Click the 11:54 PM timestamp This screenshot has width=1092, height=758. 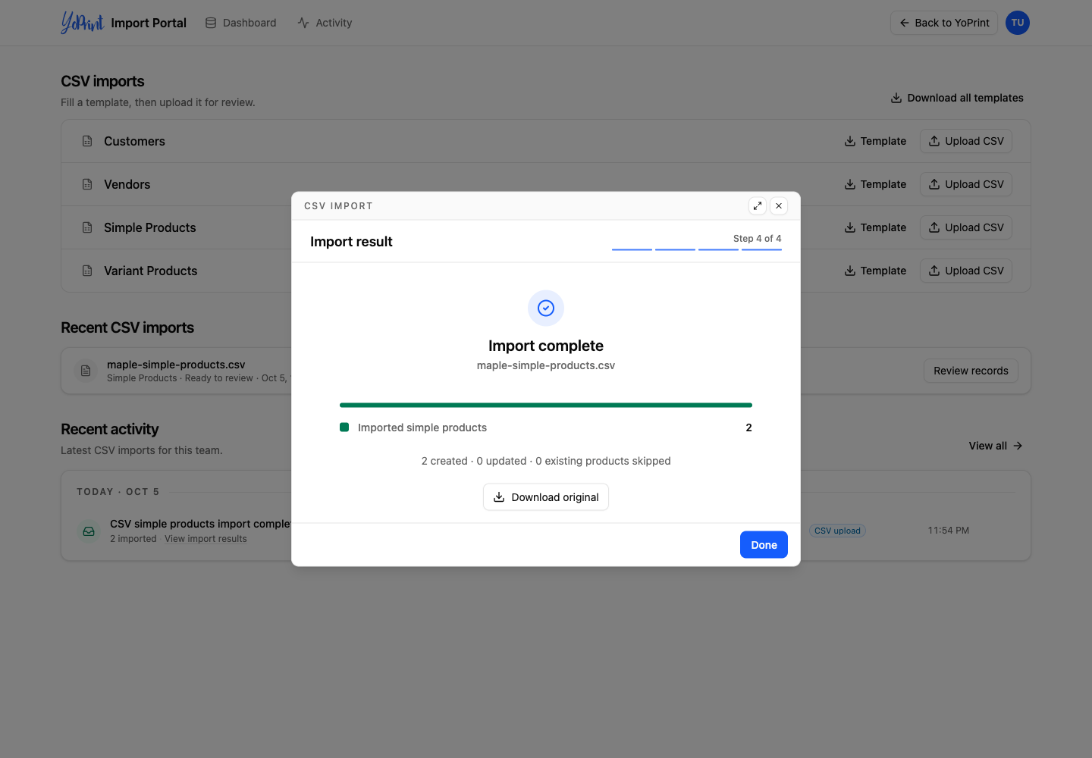tap(949, 531)
